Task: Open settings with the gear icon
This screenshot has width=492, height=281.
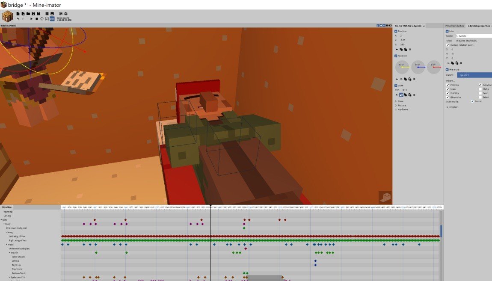Action: (x=66, y=14)
